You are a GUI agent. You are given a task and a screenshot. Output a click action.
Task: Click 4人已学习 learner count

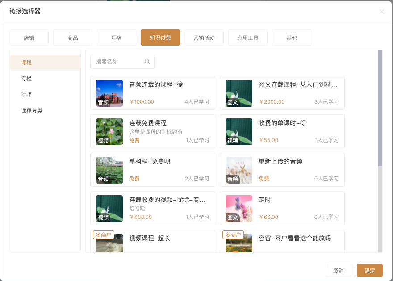click(x=197, y=102)
